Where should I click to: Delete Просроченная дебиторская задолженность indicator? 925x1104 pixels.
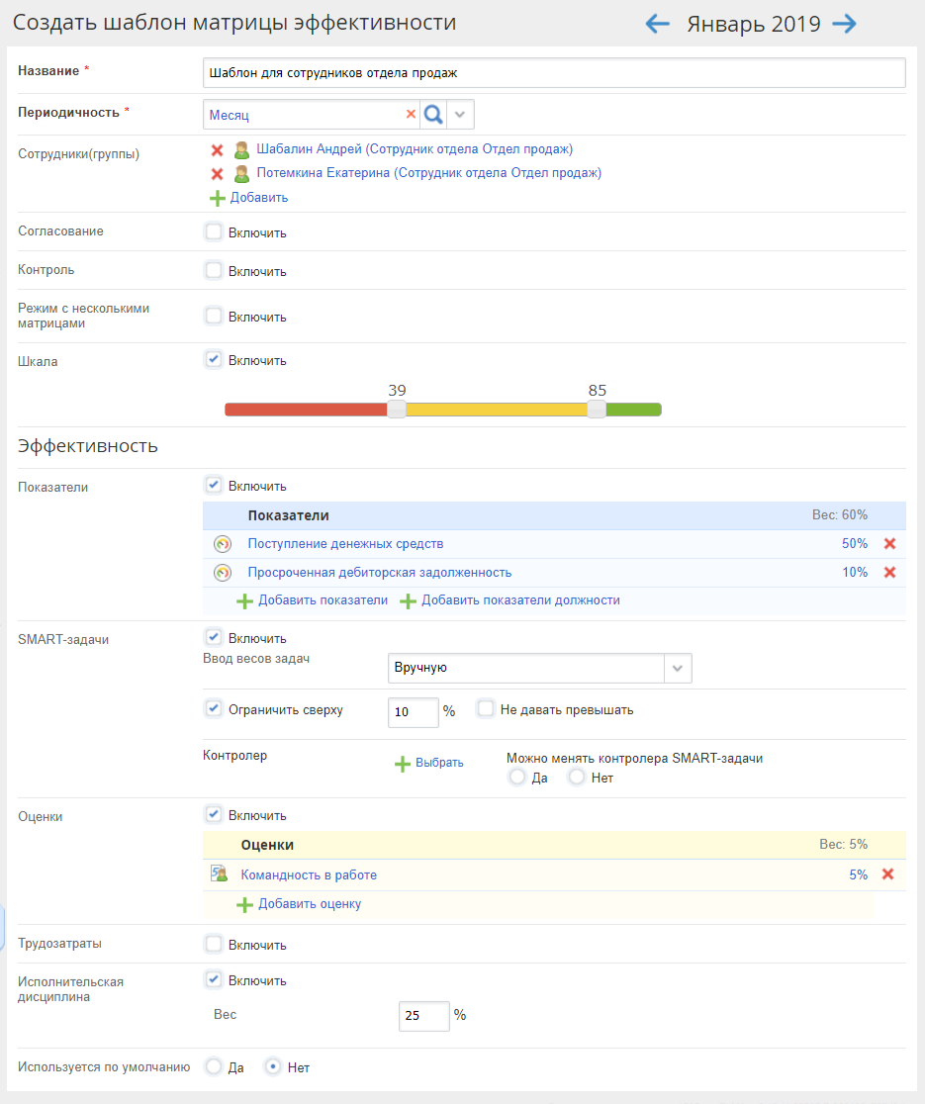click(889, 573)
